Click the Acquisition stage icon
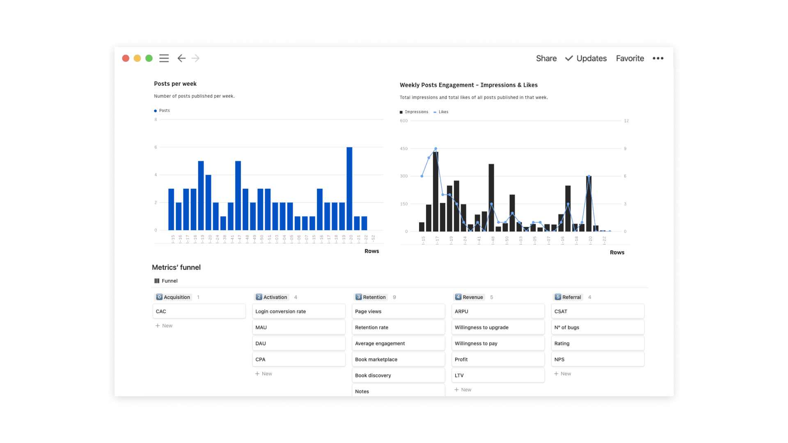The height and width of the screenshot is (443, 788). coord(158,297)
